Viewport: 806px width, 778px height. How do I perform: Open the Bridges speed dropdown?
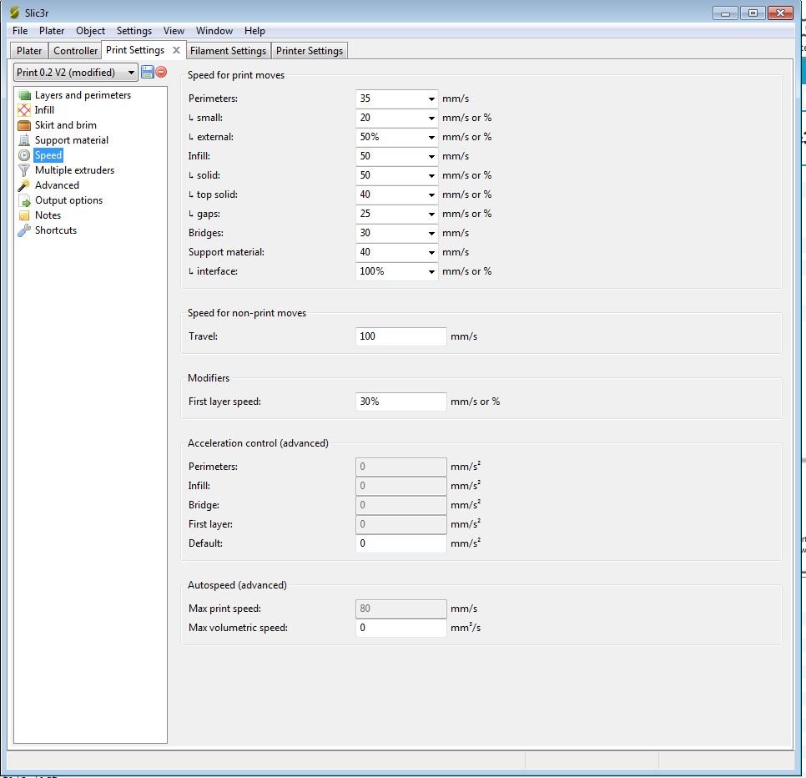pyautogui.click(x=431, y=233)
